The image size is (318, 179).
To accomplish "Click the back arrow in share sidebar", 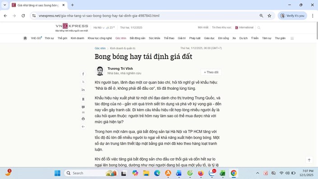I will click(x=83, y=127).
